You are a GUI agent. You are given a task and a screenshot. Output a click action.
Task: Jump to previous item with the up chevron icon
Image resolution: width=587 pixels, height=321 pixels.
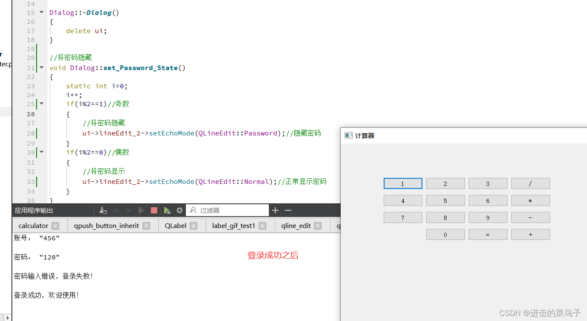[x=116, y=210]
